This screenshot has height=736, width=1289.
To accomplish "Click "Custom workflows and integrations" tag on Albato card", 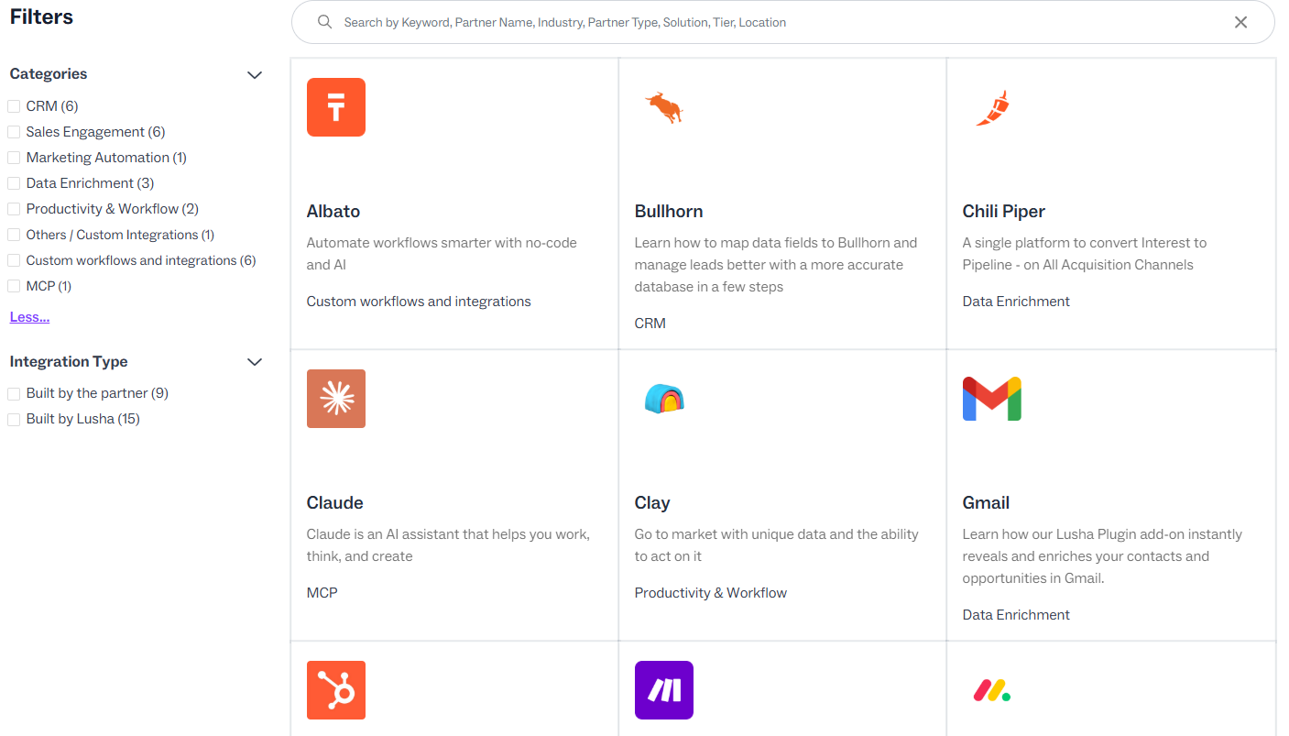I will pos(419,302).
